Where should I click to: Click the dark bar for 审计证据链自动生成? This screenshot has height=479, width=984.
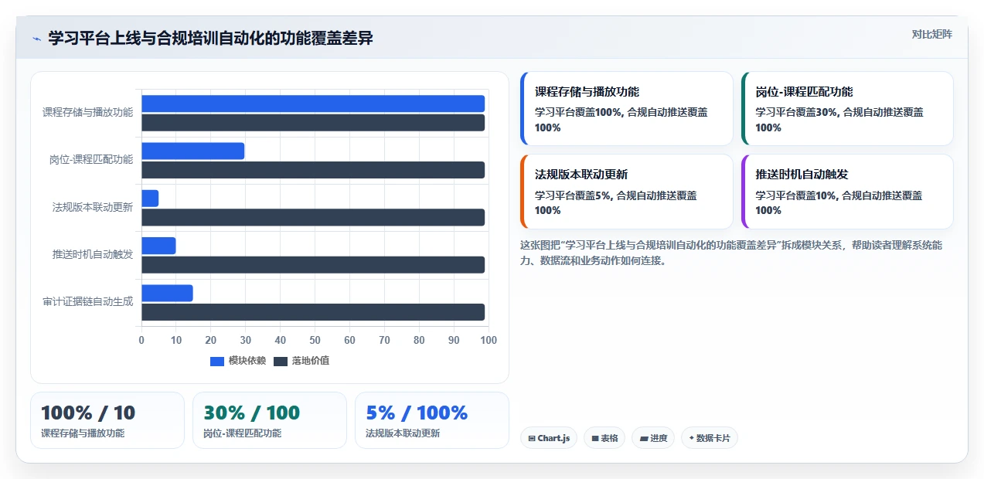point(313,312)
